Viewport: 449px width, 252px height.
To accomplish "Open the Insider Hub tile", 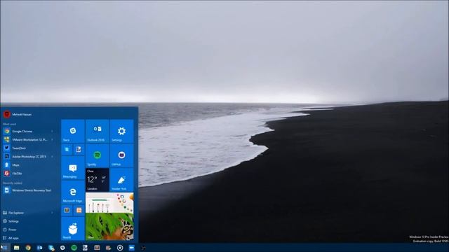I will coord(121,180).
